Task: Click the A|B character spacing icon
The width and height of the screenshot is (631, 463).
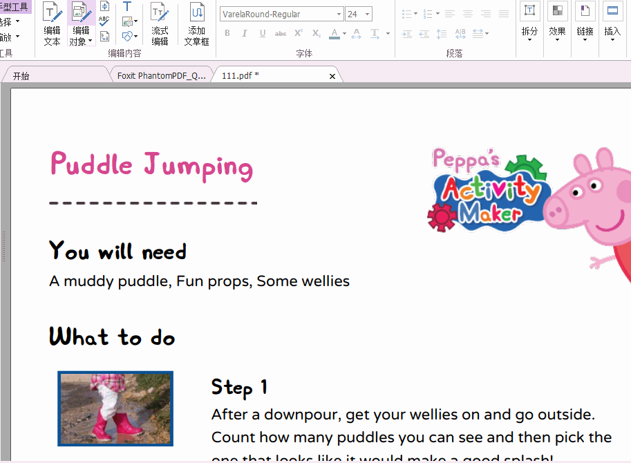Action: click(460, 34)
